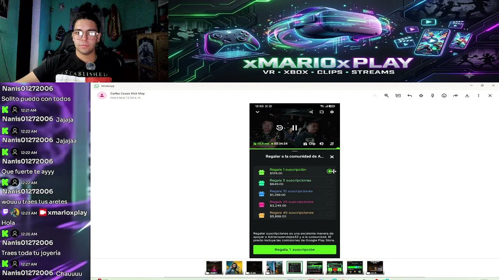Screen dimensions: 499x280
Task: Open the video player settings gear
Action: tap(332, 112)
